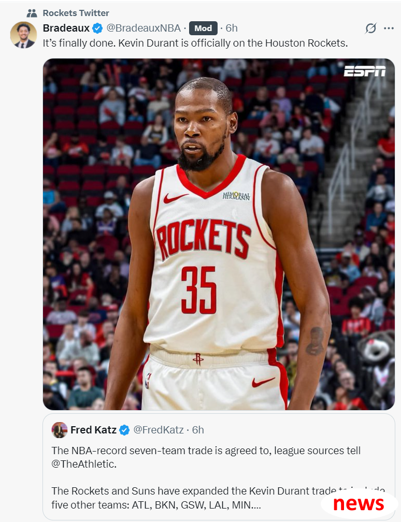
Task: Open the Kevin Durant Rockets image
Action: pos(219,234)
